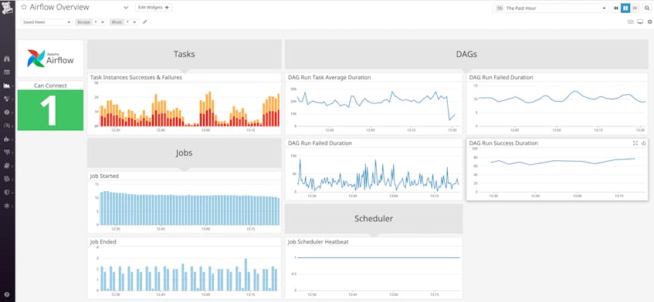Click the help question mark at sidebar bottom
654x302 pixels.
[7, 294]
